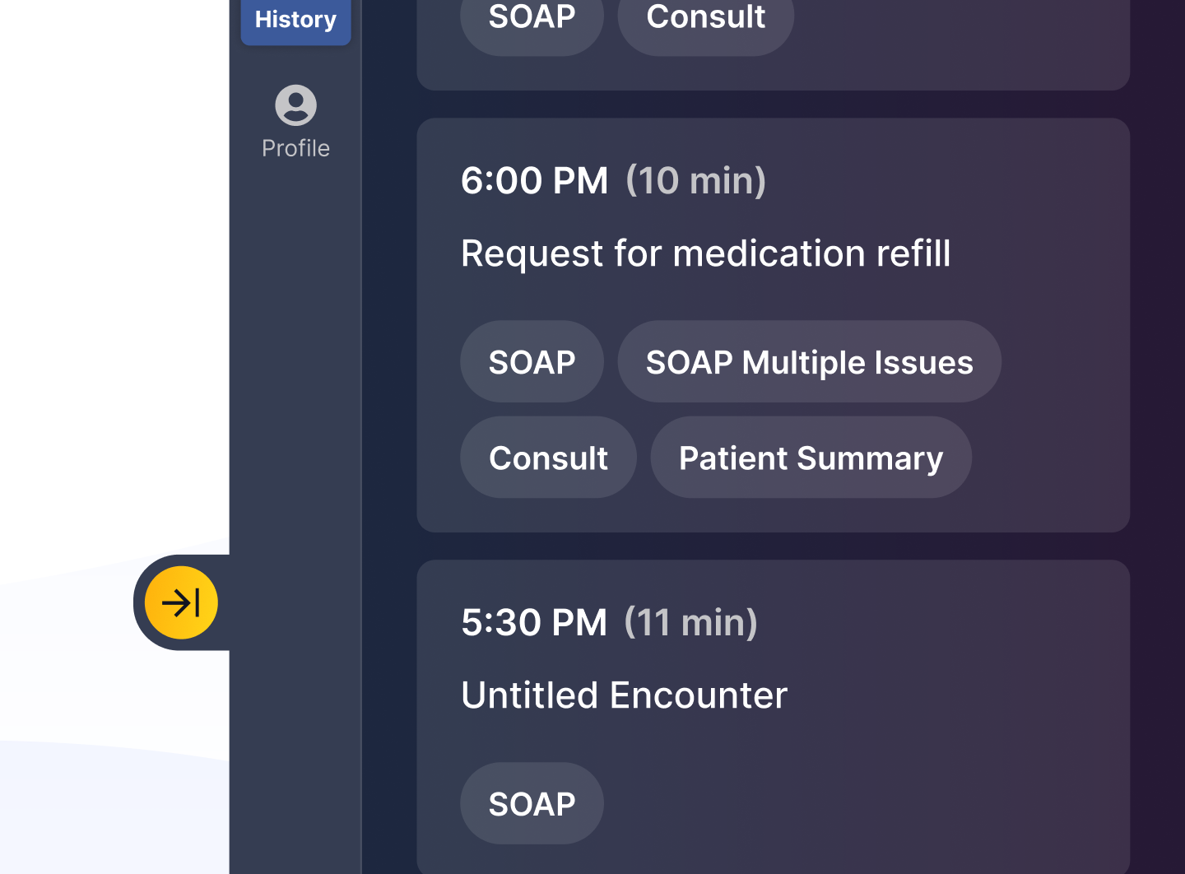Open the Profile person icon
Screen dimensions: 1185x874
(295, 105)
